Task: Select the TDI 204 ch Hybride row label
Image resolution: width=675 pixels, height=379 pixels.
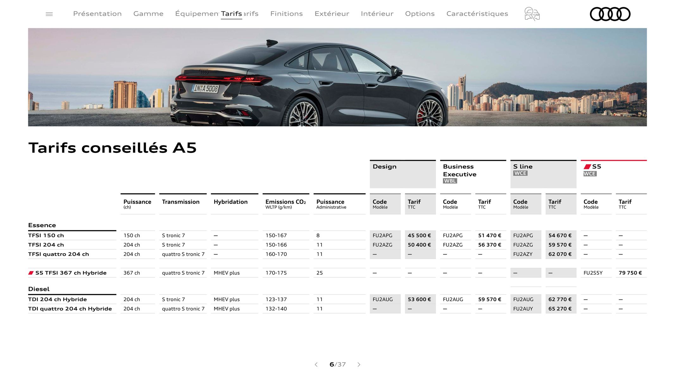Action: (57, 299)
